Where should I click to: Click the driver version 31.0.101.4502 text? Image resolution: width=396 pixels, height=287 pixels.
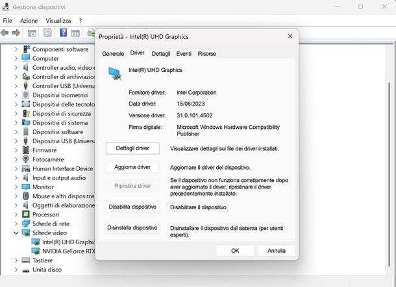pyautogui.click(x=195, y=115)
